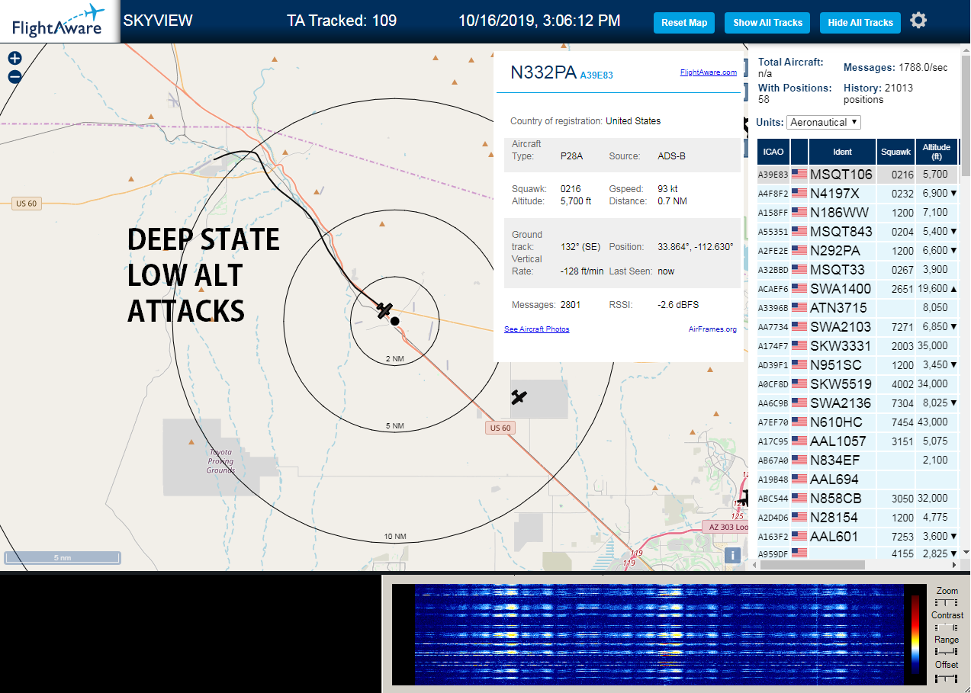Click the US flag in AAL694 row

pyautogui.click(x=799, y=480)
